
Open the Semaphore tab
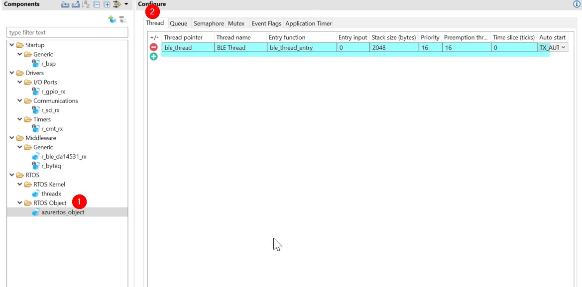[209, 23]
